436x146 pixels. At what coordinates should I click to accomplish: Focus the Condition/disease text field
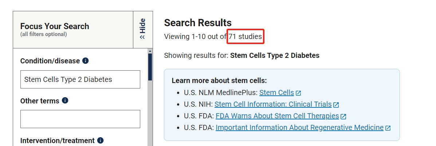[80, 79]
